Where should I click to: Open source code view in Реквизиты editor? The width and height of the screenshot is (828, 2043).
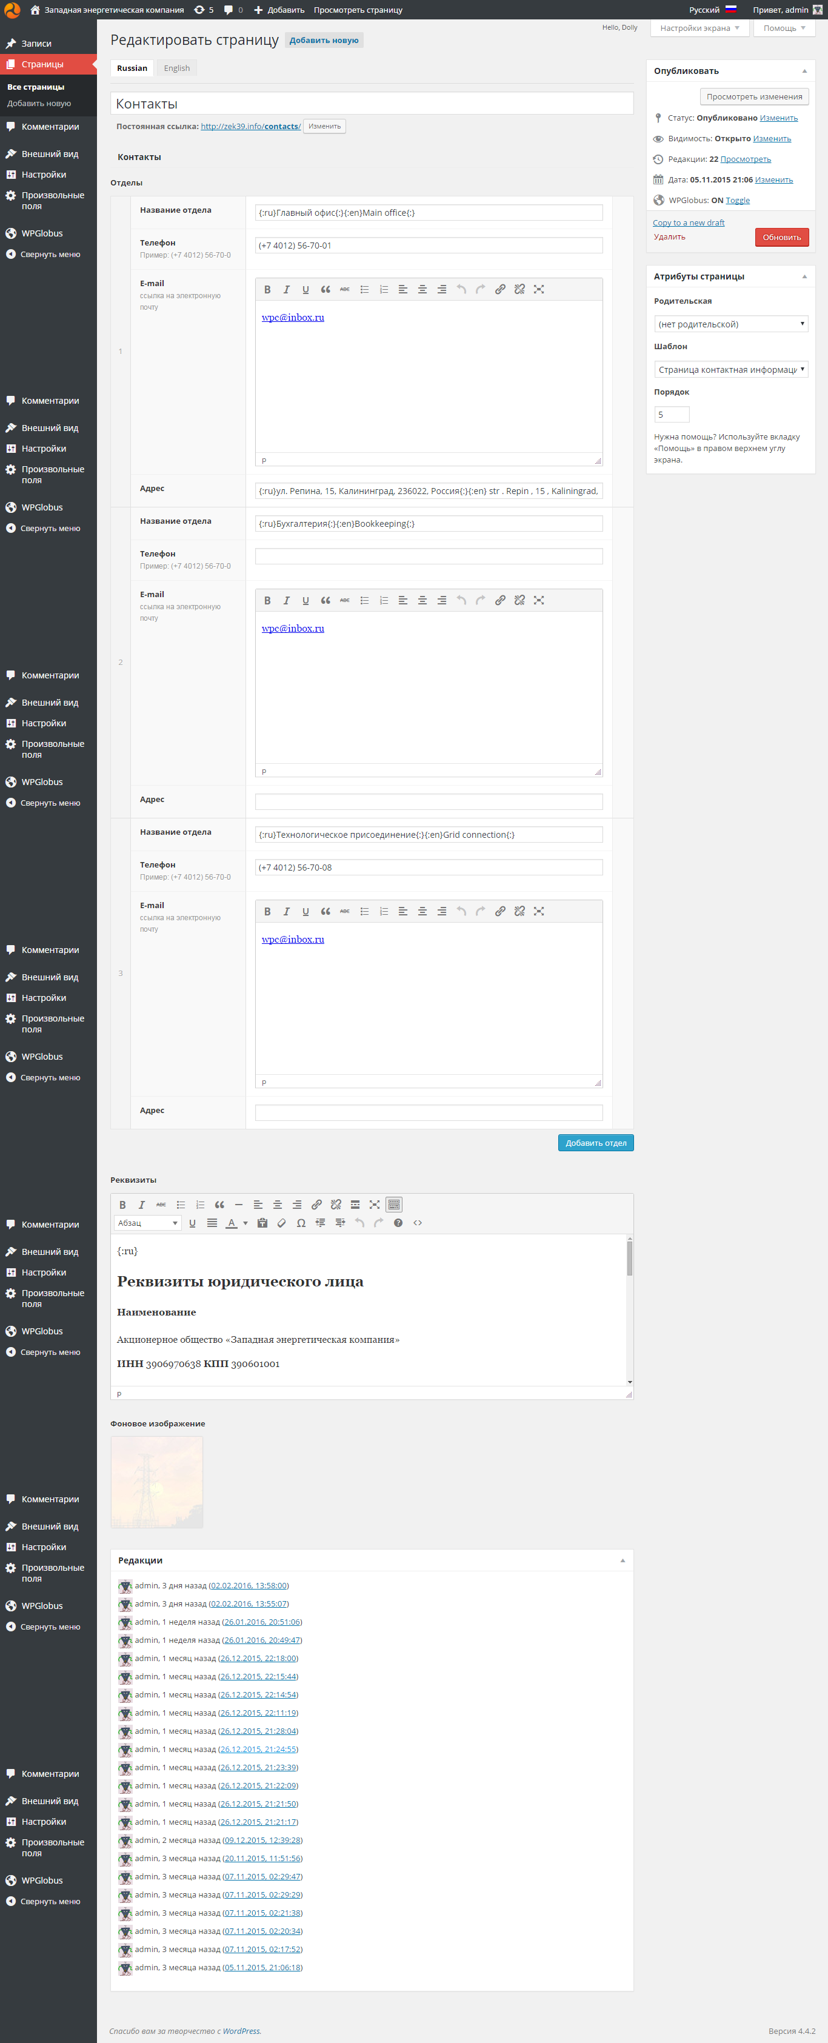(418, 1223)
